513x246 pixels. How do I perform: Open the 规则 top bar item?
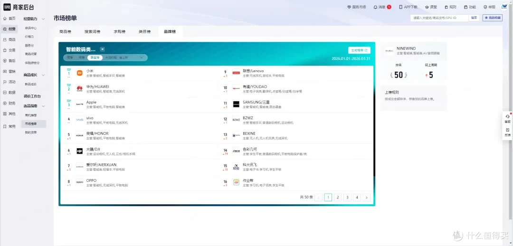click(x=450, y=7)
